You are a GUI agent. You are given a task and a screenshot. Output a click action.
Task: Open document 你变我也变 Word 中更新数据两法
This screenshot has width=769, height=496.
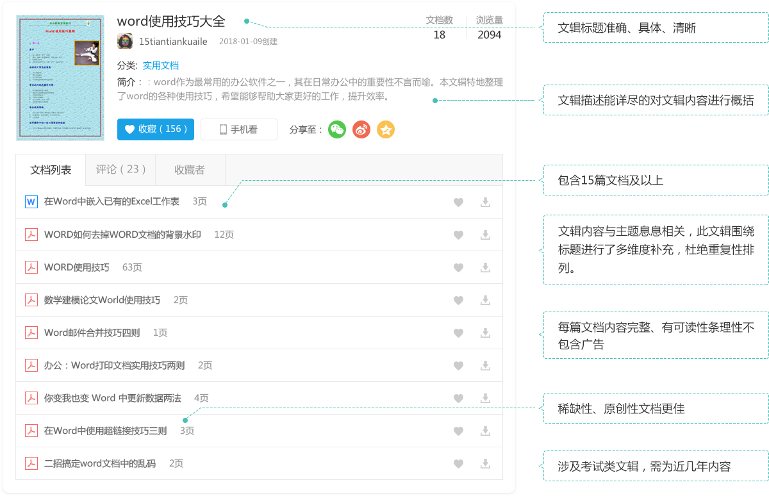(x=113, y=398)
